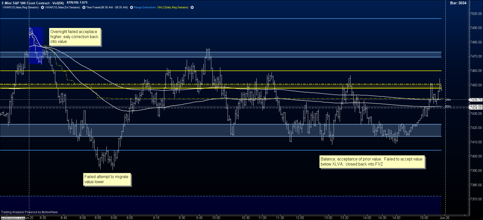Click 'Trading Analysis Powered by MotiveWave' text

pos(29,212)
